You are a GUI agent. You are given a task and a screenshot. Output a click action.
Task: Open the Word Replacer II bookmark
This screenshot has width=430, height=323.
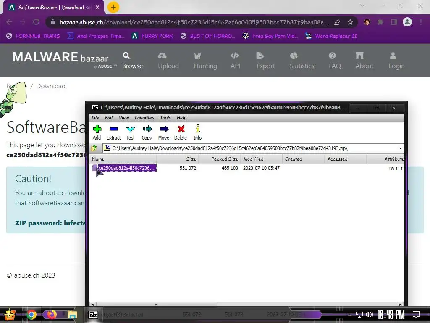pyautogui.click(x=331, y=36)
